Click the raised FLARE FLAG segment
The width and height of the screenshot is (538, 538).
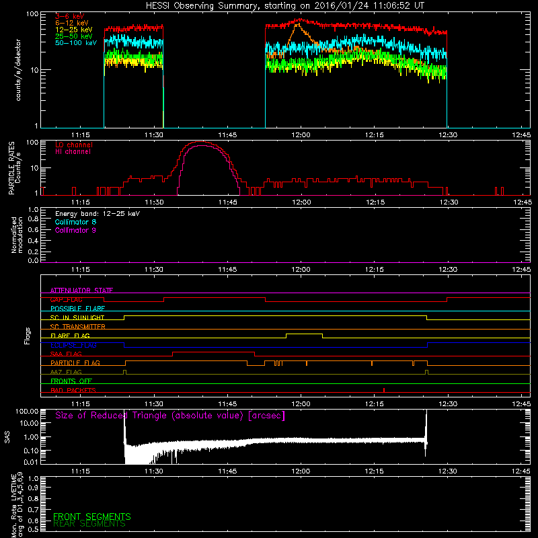click(x=304, y=334)
